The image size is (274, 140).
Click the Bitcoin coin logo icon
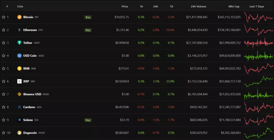(x=19, y=17)
